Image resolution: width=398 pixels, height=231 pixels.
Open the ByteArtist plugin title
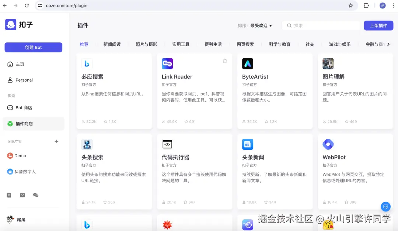click(255, 77)
